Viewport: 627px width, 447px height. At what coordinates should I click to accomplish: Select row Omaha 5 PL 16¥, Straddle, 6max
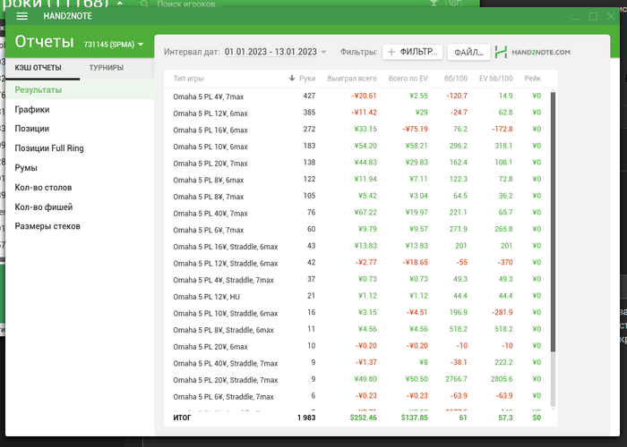coord(357,246)
